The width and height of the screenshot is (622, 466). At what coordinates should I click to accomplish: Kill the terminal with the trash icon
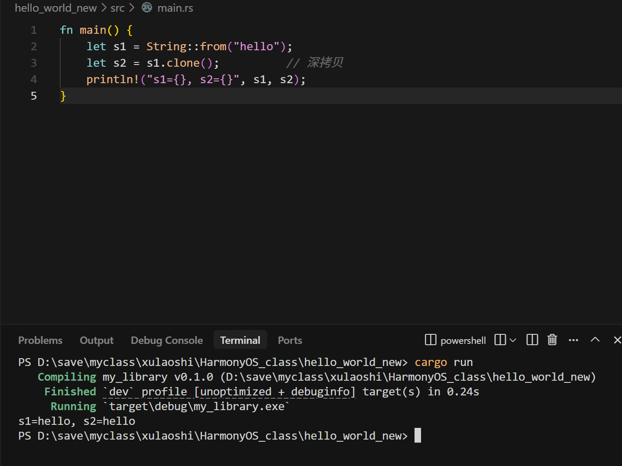coord(552,340)
